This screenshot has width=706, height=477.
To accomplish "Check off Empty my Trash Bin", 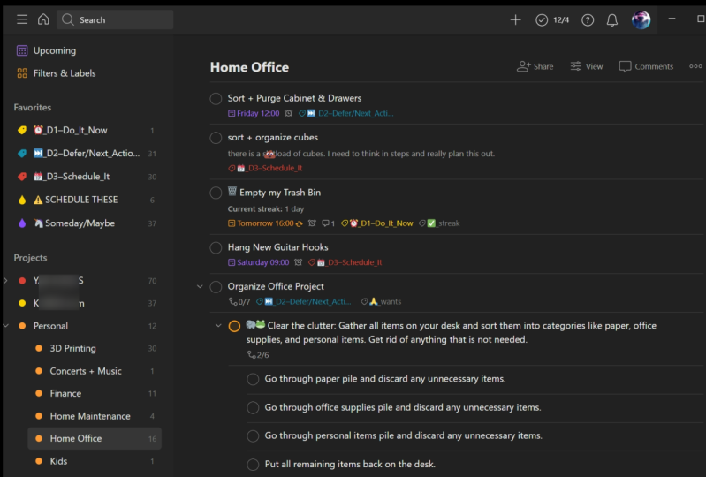I will click(216, 193).
